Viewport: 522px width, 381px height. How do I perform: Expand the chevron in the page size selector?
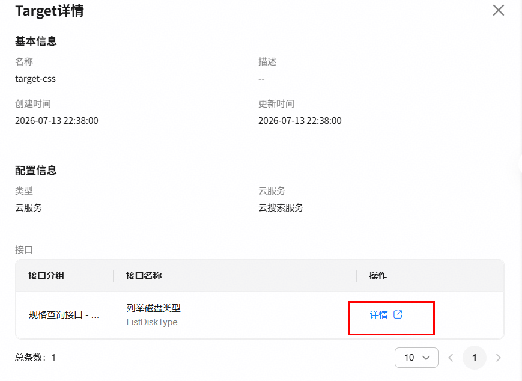tap(426, 358)
